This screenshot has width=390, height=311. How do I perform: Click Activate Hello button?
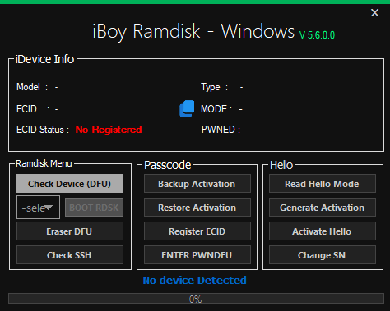click(x=323, y=231)
